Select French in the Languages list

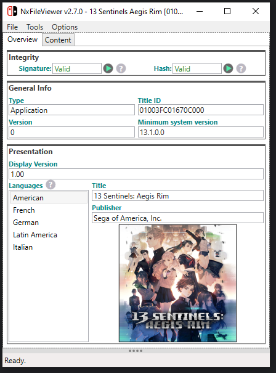tap(49, 210)
